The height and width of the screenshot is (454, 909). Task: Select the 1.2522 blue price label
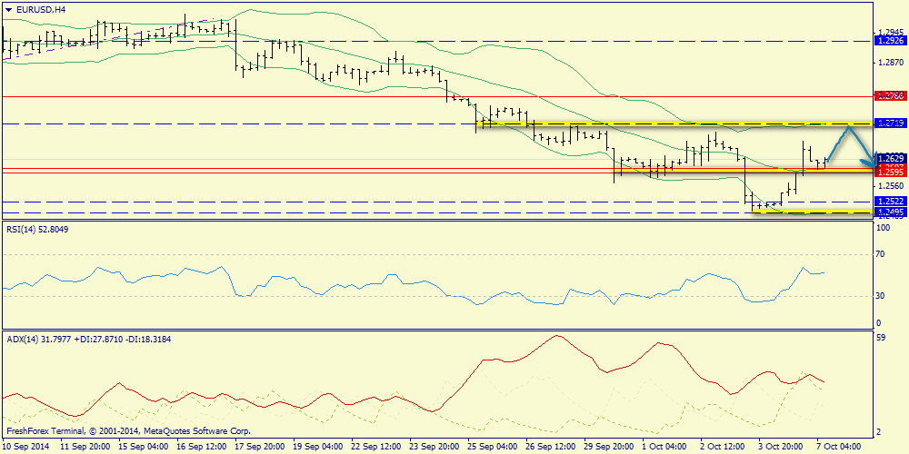click(x=889, y=201)
